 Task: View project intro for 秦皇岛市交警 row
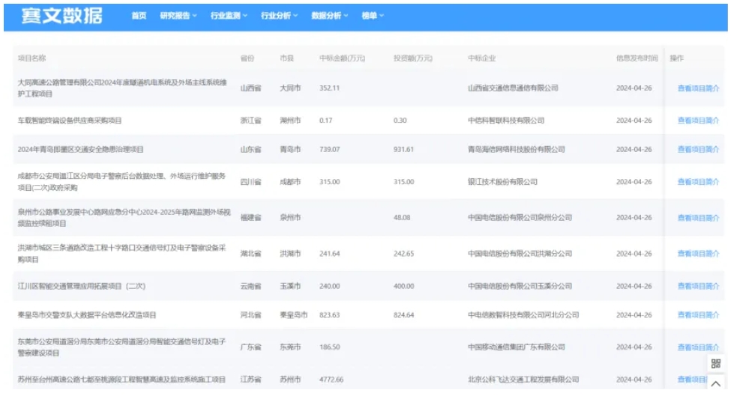pos(698,315)
